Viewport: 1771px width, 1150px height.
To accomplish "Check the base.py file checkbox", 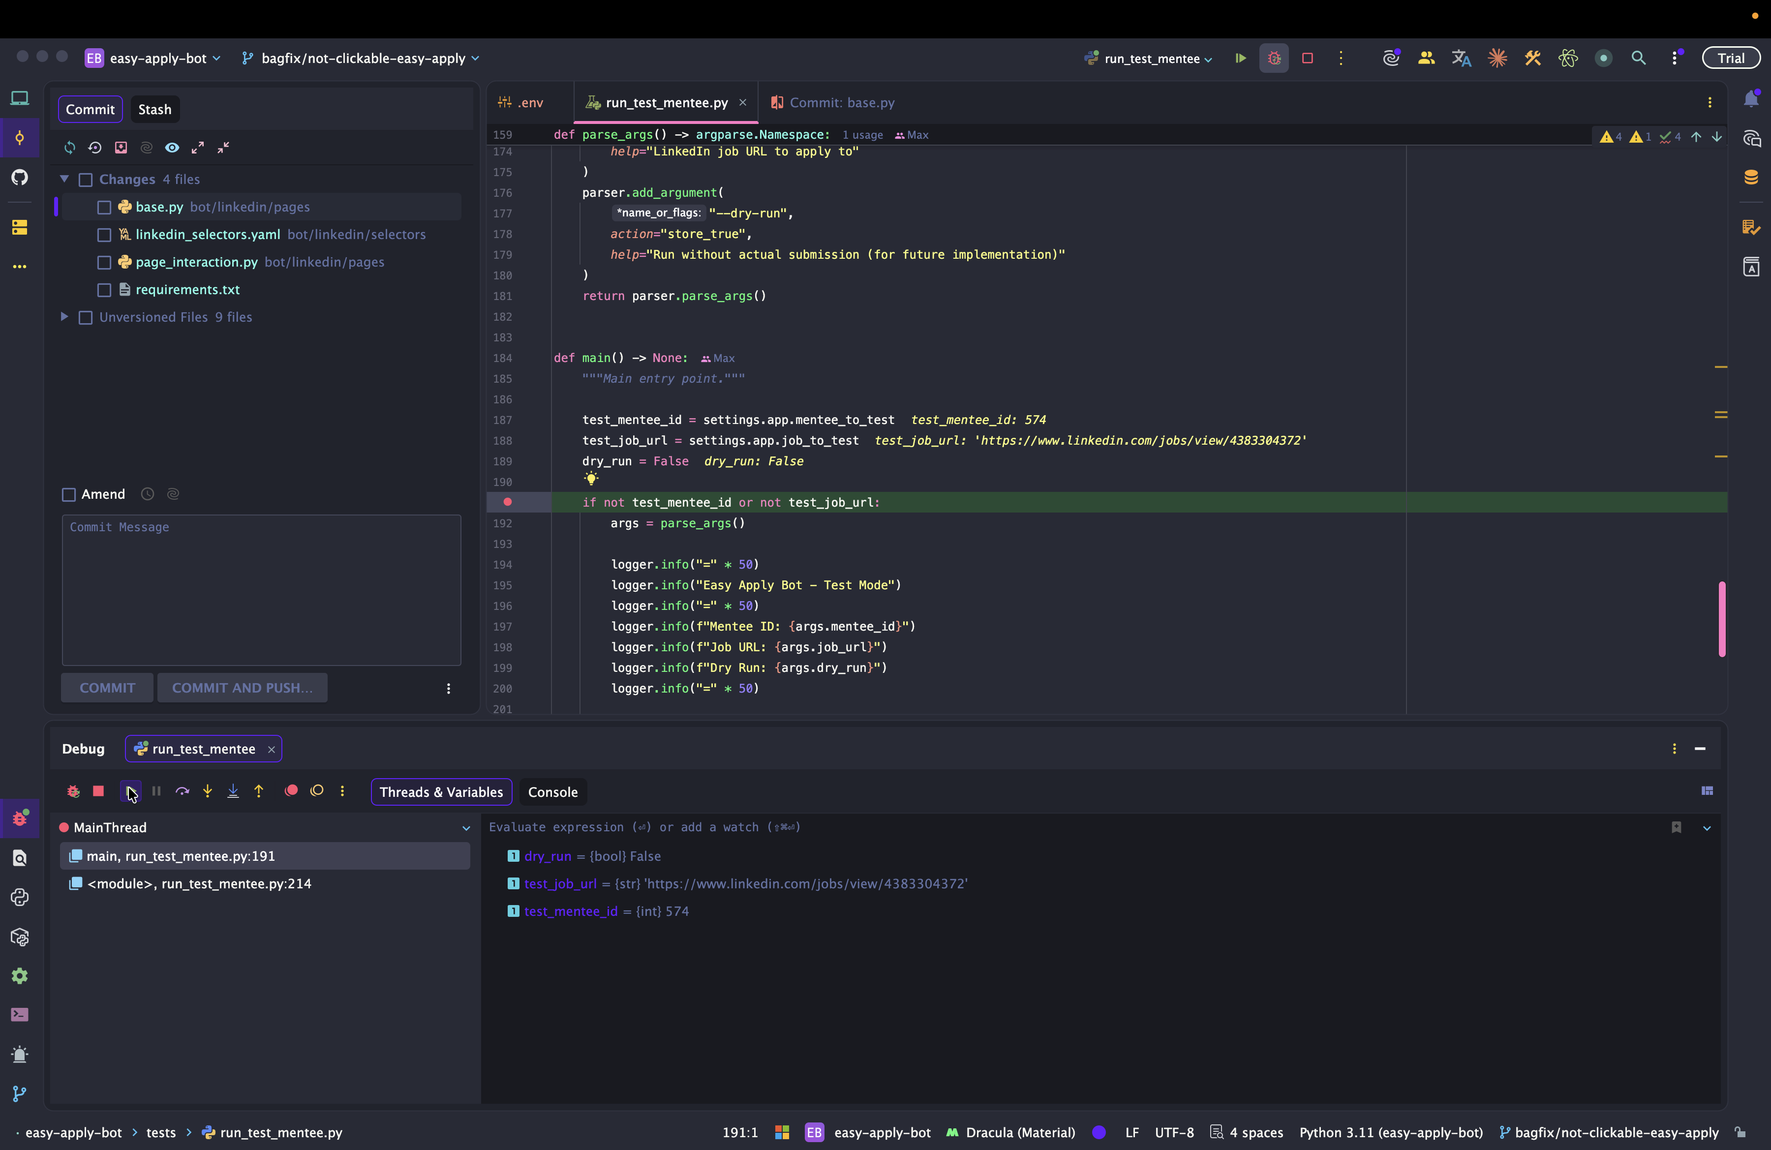I will [x=104, y=208].
